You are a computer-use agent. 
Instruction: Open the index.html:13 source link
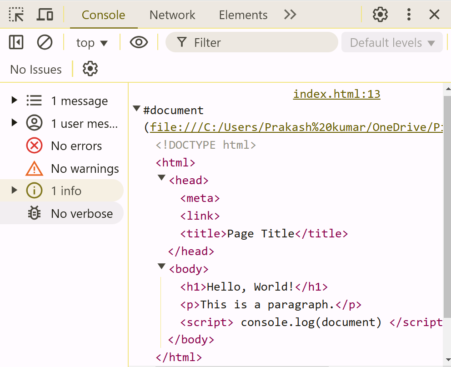point(336,94)
